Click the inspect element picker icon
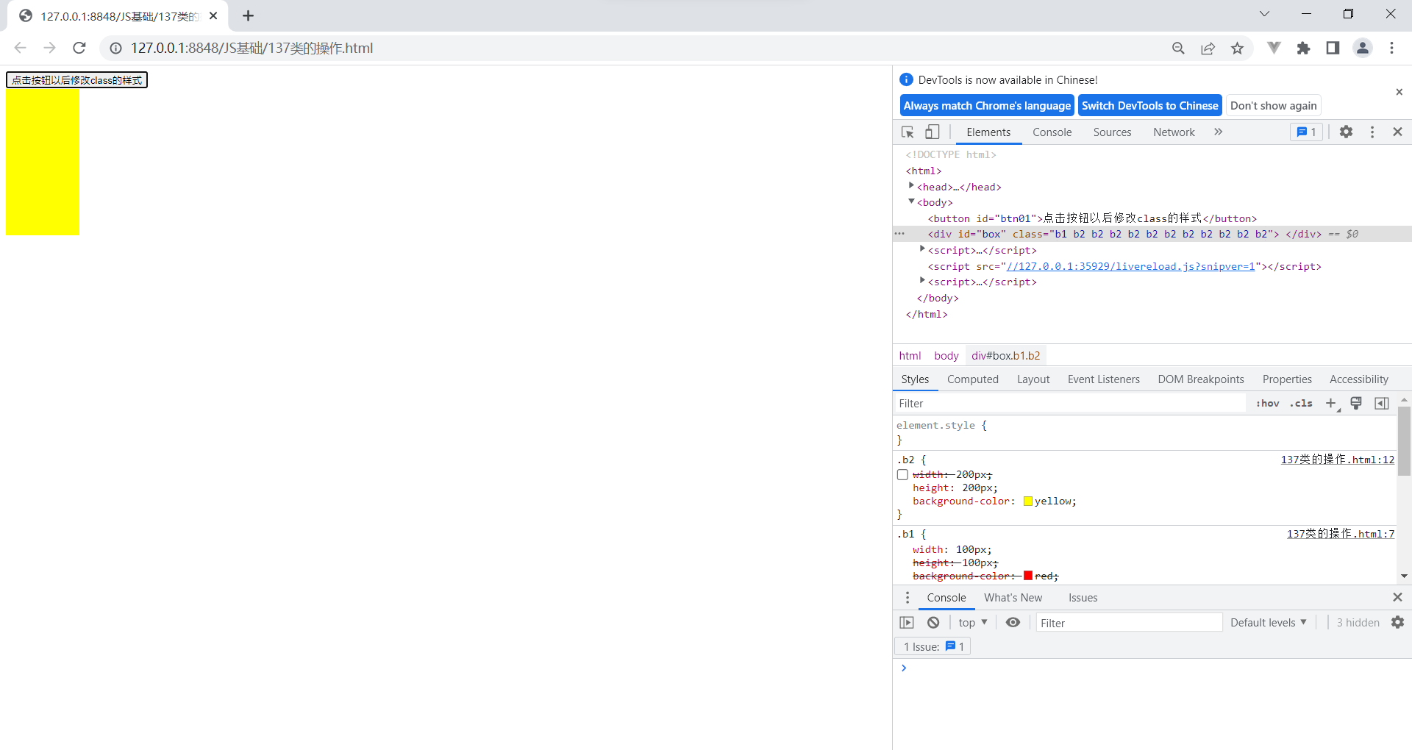This screenshot has width=1412, height=750. (x=908, y=132)
